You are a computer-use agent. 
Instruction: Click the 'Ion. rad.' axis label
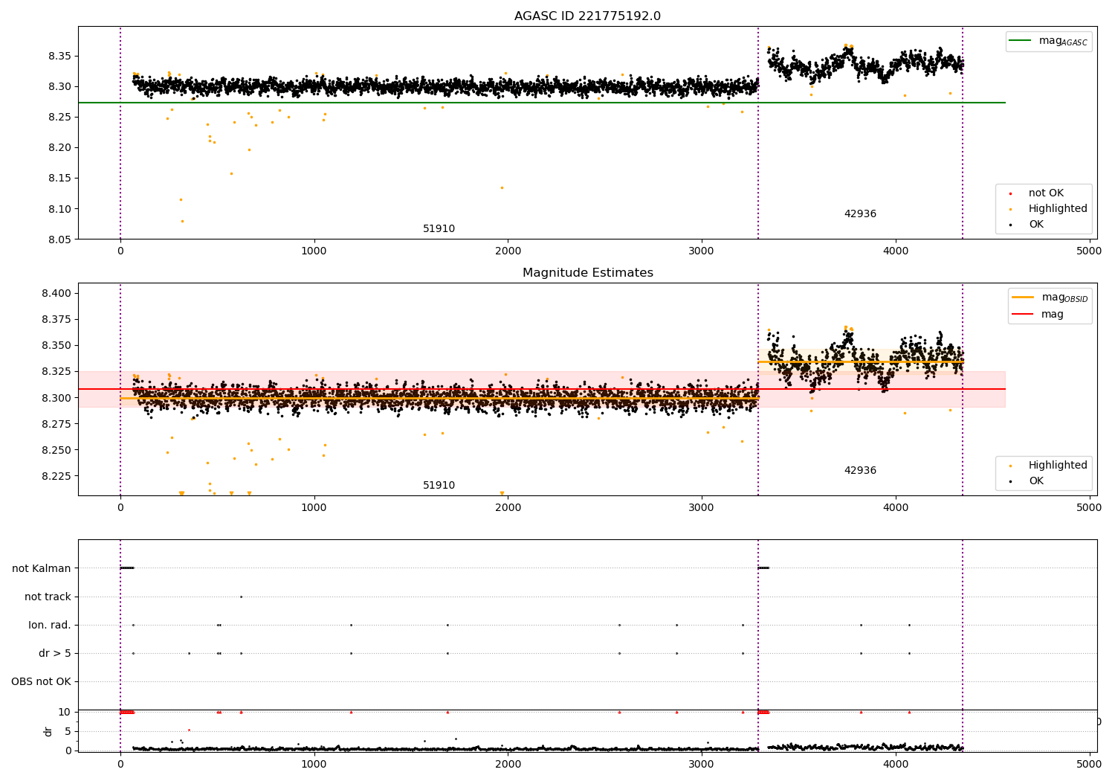[x=50, y=625]
